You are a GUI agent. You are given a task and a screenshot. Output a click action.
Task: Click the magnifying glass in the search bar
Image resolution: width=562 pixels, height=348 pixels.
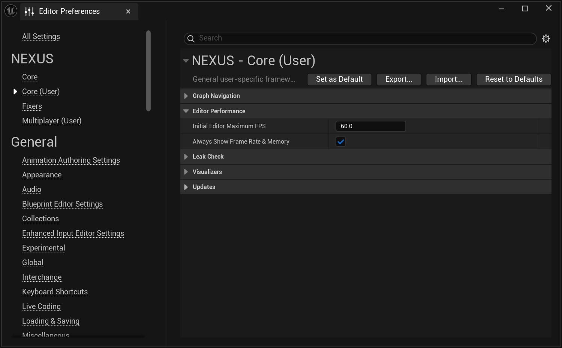191,39
